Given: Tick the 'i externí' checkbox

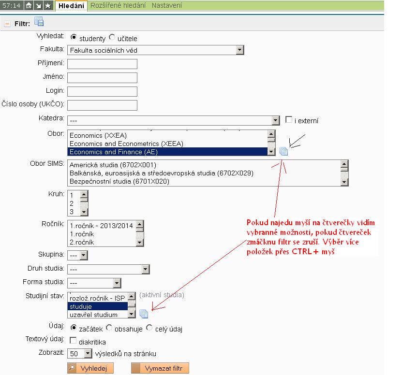Looking at the screenshot, I should point(289,120).
